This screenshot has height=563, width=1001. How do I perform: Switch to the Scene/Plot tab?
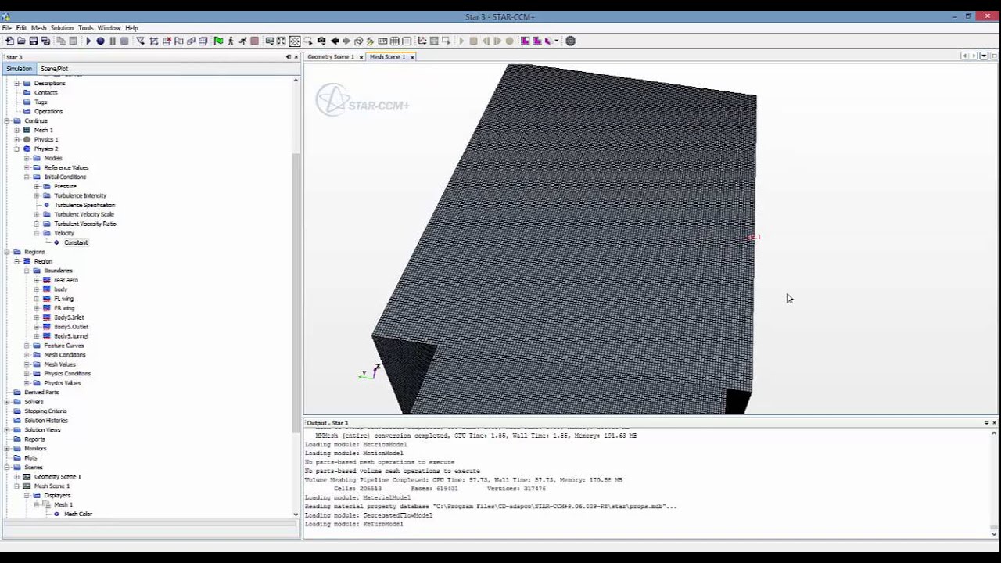coord(54,69)
